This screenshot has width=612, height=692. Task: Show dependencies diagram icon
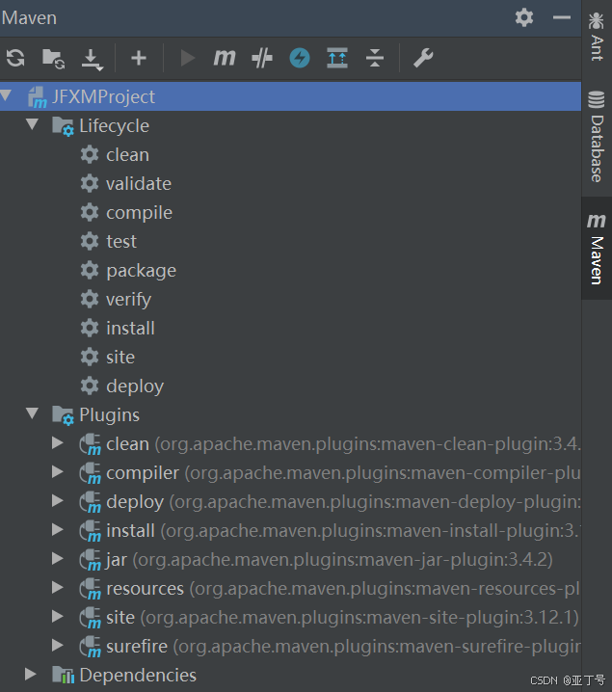[337, 58]
